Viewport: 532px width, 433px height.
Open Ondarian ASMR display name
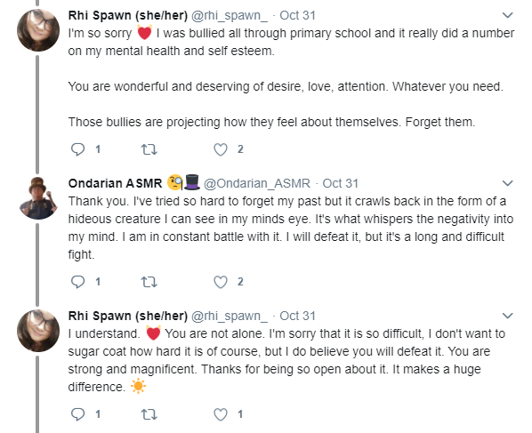(116, 183)
